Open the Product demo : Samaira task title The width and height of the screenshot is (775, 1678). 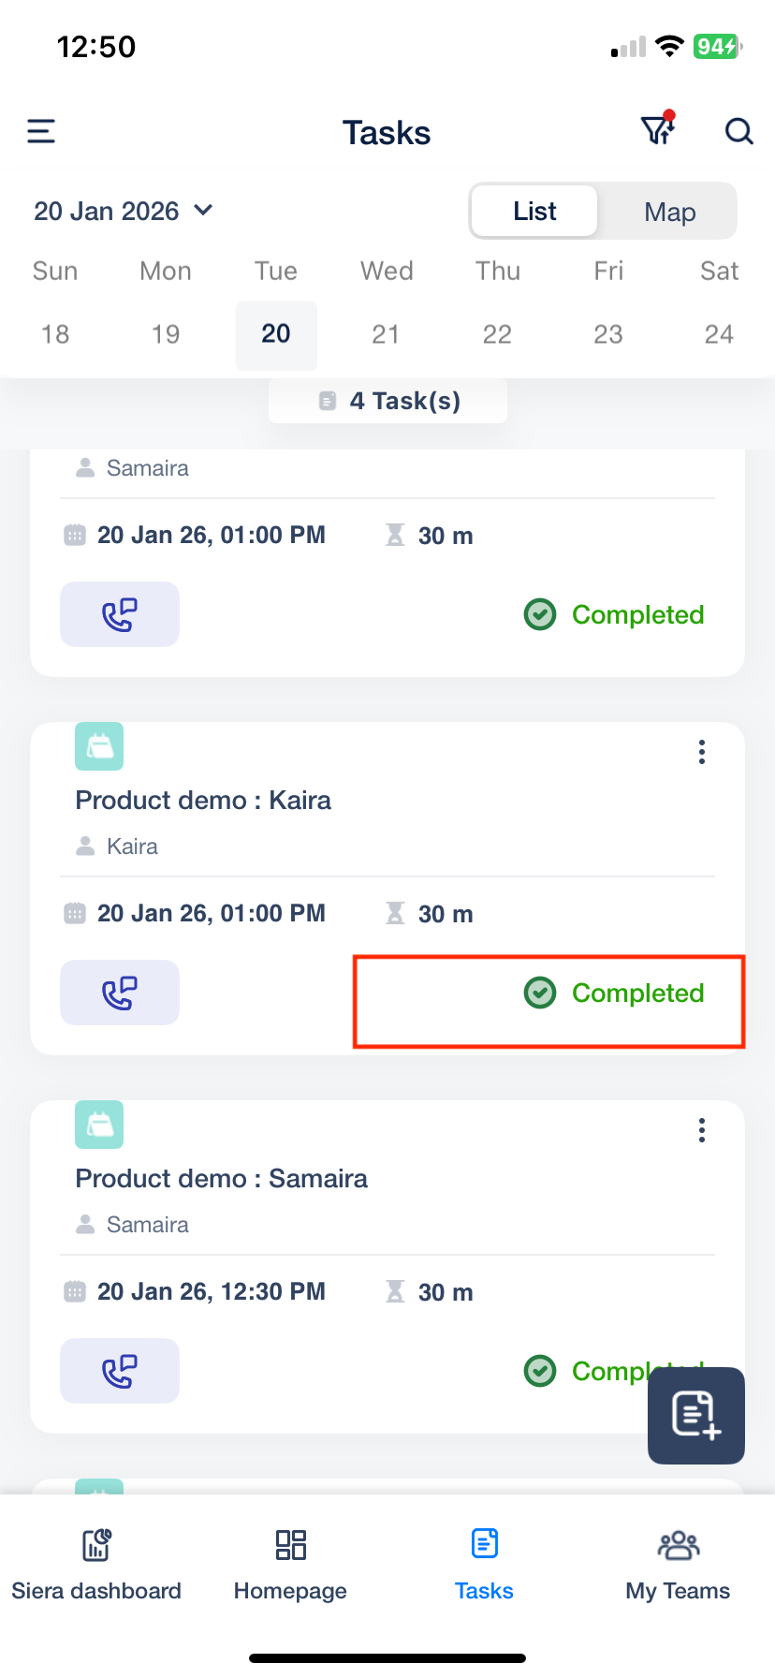222,1178
